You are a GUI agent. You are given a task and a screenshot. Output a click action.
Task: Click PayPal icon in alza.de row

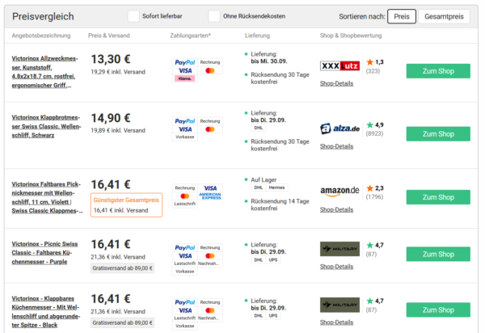click(x=184, y=121)
